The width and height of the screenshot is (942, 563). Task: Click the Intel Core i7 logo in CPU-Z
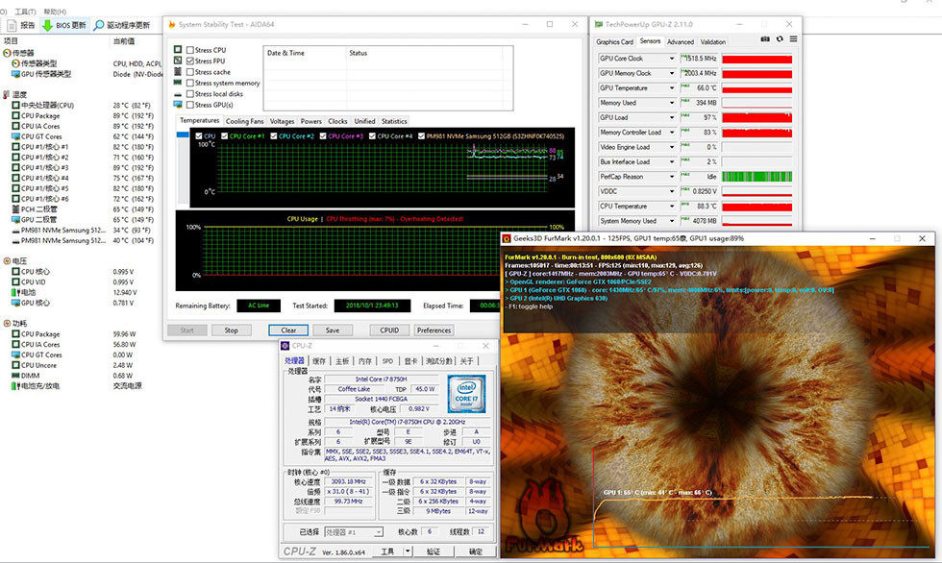pyautogui.click(x=466, y=393)
